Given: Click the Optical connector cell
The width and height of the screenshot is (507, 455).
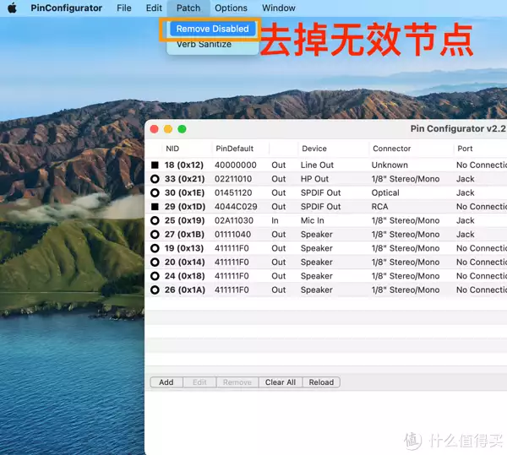Looking at the screenshot, I should click(x=385, y=192).
